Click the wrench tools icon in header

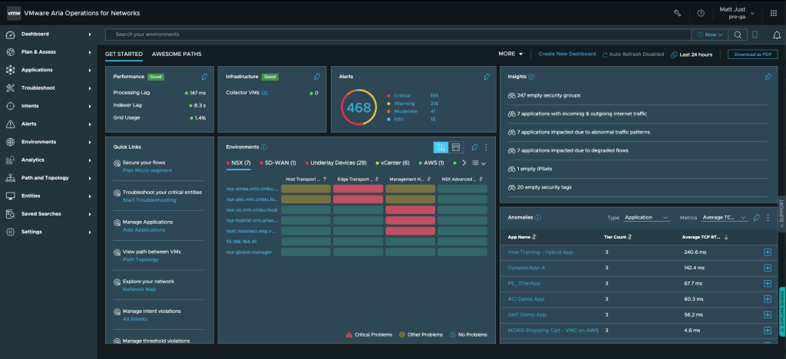[677, 13]
